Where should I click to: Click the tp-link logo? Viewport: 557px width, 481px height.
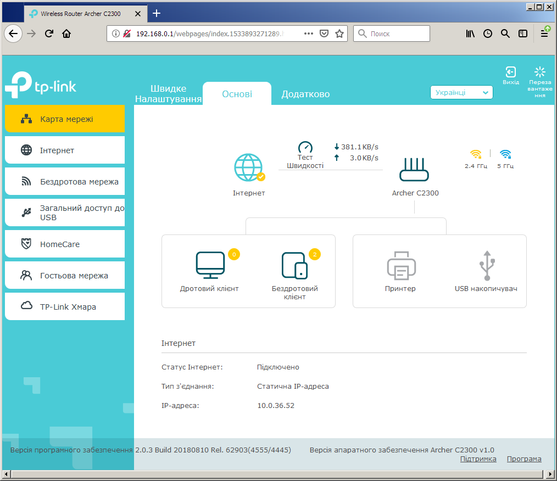click(x=41, y=85)
